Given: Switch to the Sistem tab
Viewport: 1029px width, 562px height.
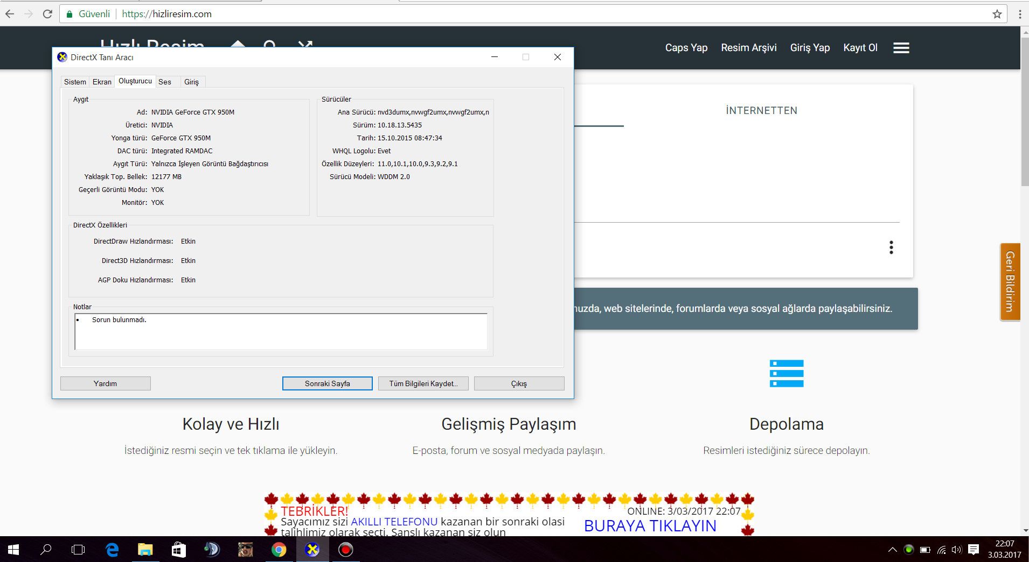Looking at the screenshot, I should point(75,82).
